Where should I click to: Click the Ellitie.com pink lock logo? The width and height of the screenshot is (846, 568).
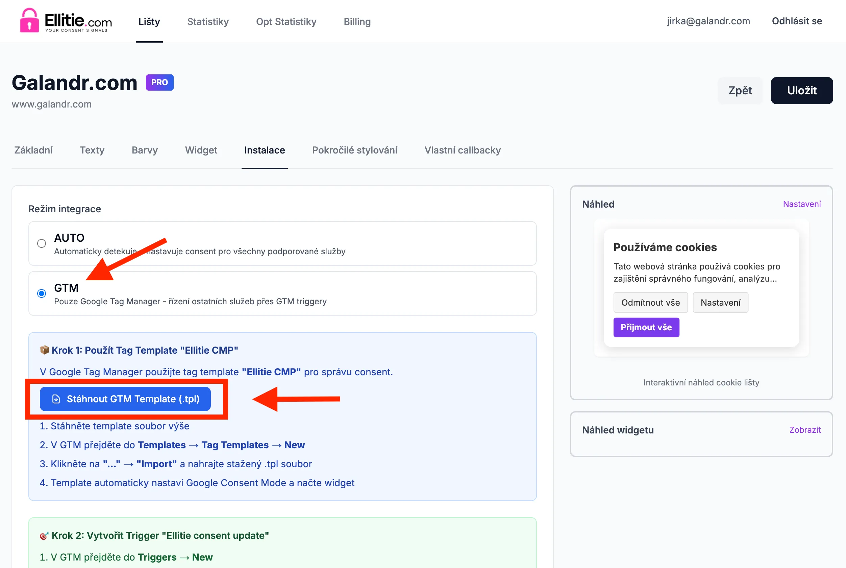coord(30,21)
